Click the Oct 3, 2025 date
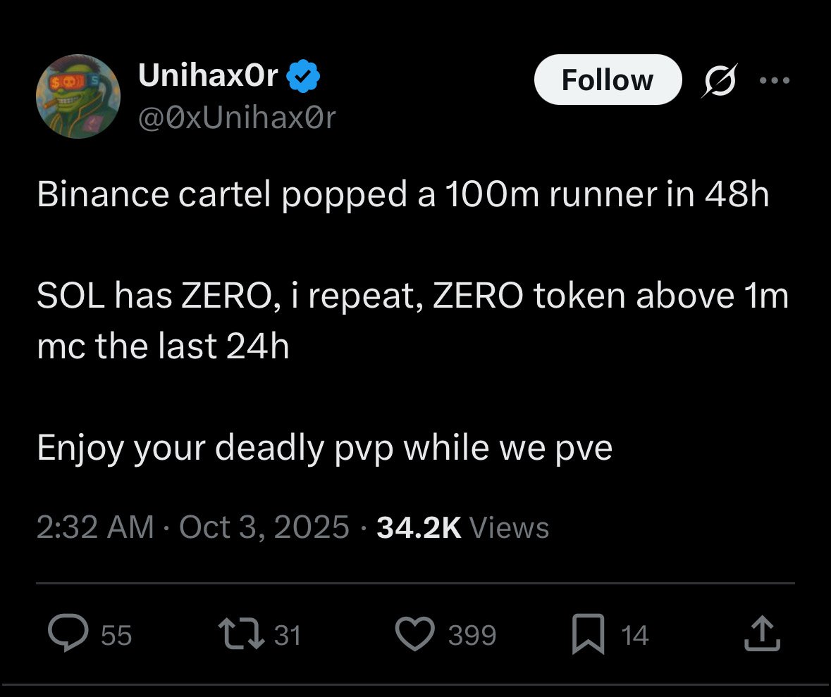This screenshot has height=697, width=831. [x=264, y=527]
